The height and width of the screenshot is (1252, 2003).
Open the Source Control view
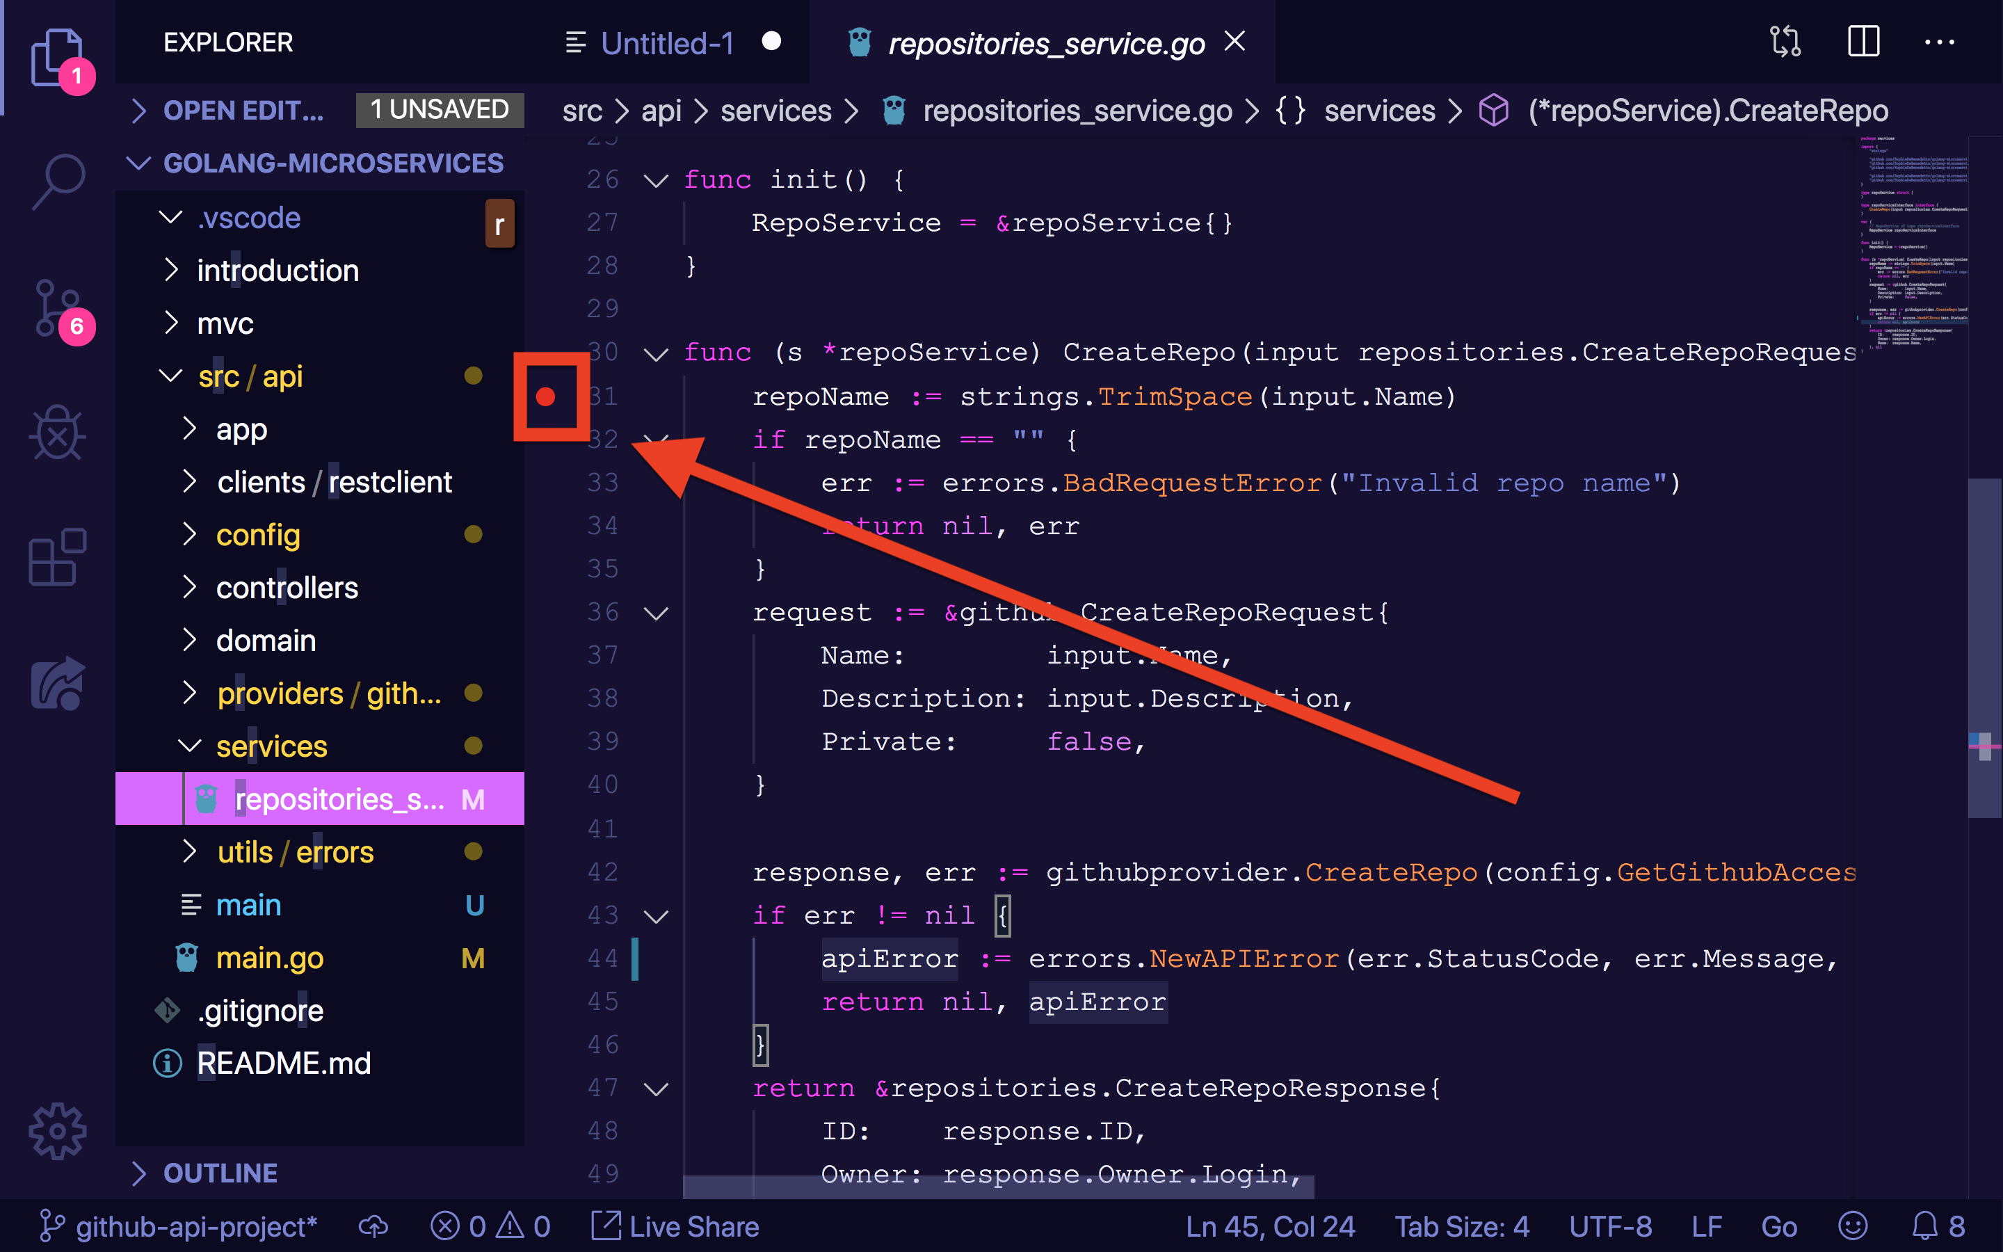pyautogui.click(x=56, y=308)
